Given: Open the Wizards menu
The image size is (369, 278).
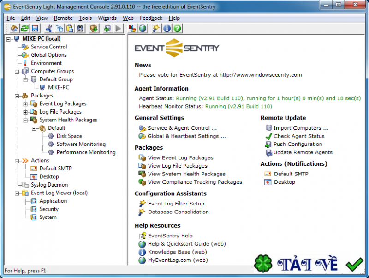Looking at the screenshot, I should (x=107, y=18).
